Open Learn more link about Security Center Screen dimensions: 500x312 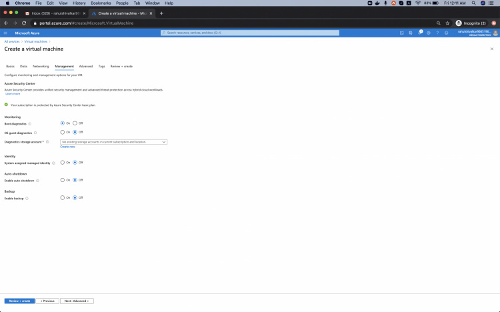coord(13,94)
